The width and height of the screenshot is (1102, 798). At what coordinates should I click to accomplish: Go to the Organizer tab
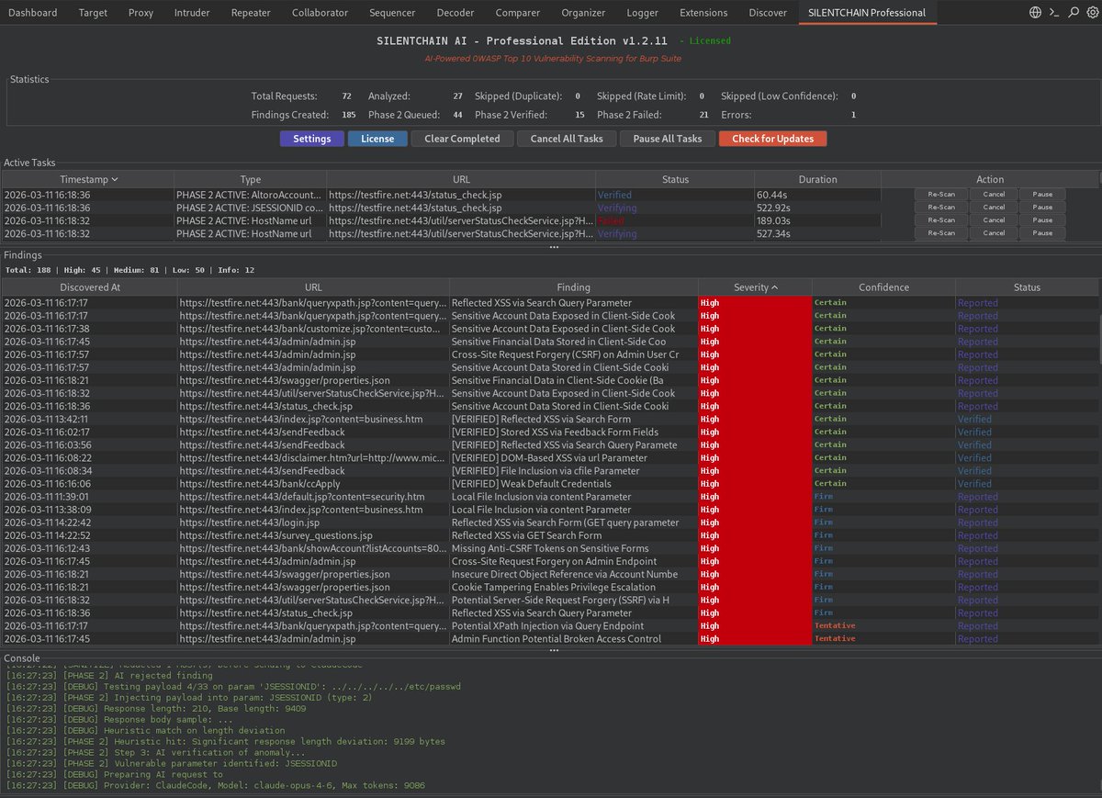[x=584, y=13]
